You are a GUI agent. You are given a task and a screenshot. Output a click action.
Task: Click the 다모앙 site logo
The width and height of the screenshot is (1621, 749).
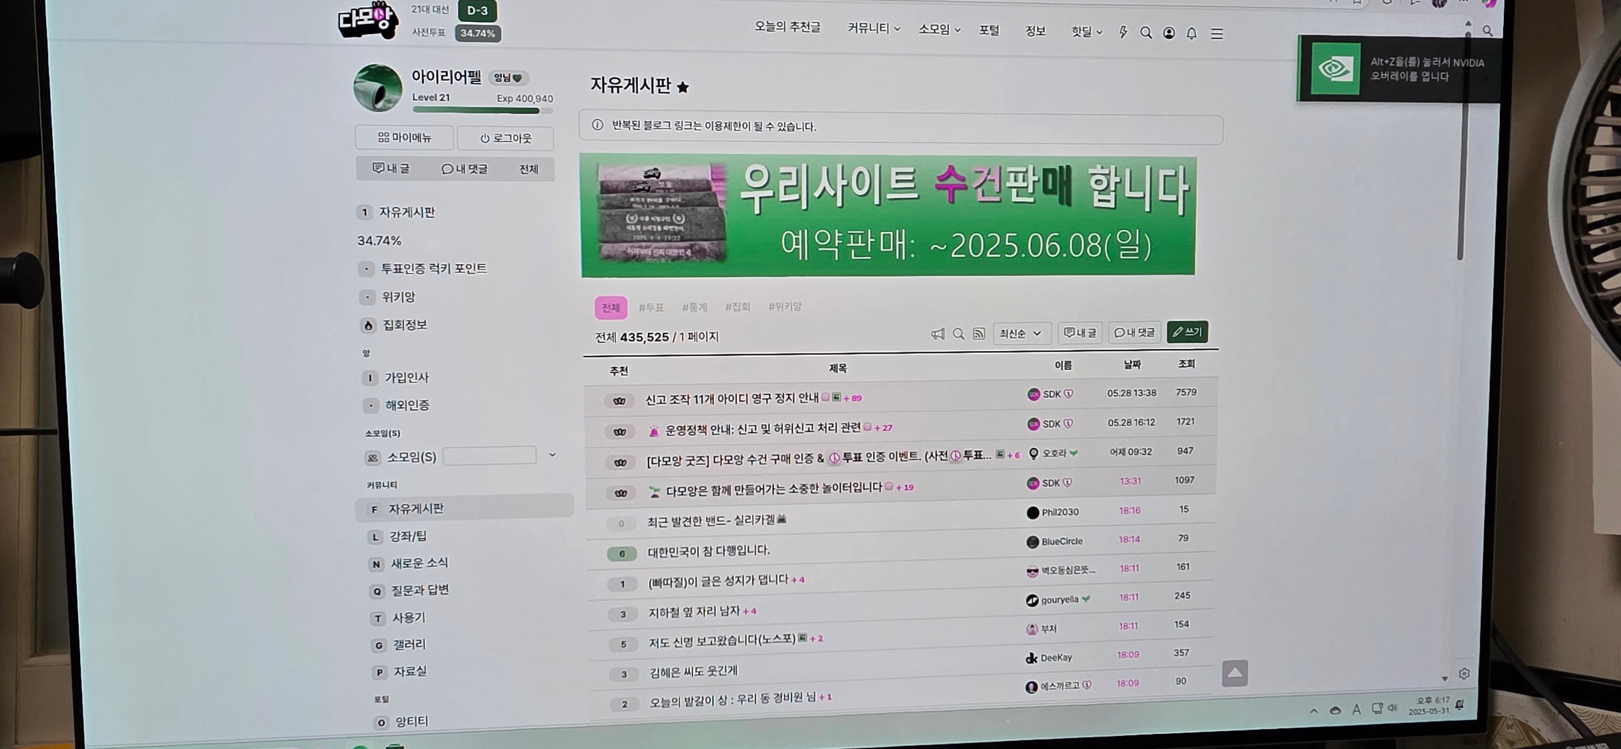[368, 21]
